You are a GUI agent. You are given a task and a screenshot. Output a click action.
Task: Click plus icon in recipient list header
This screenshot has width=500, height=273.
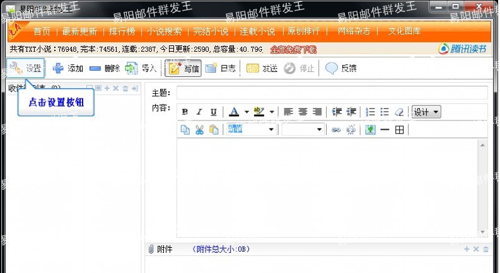coord(107,88)
